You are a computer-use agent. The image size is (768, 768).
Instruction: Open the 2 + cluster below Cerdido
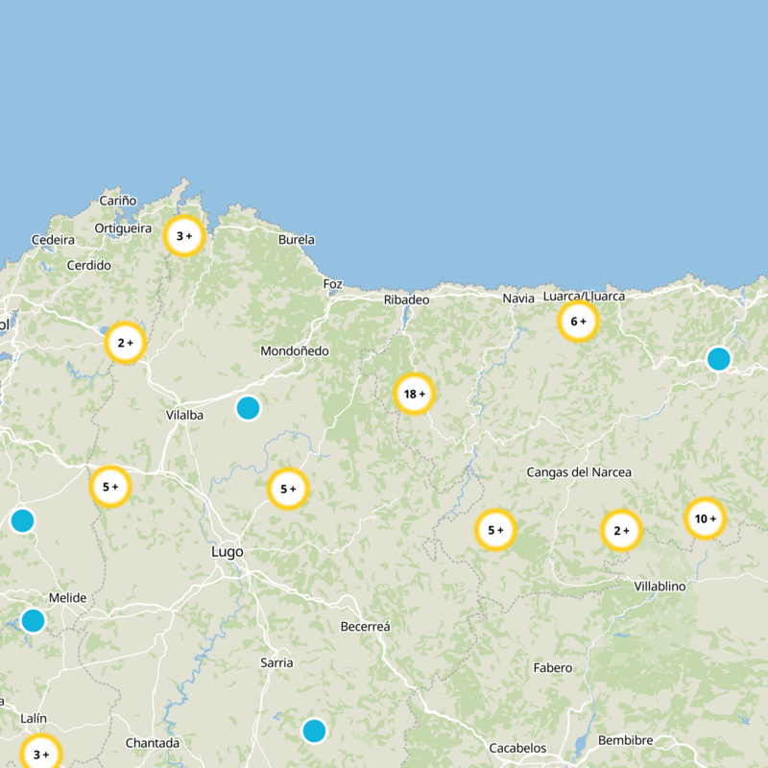click(x=126, y=343)
